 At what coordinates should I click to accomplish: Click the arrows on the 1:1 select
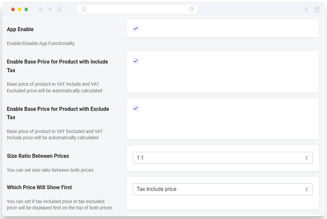pyautogui.click(x=306, y=158)
